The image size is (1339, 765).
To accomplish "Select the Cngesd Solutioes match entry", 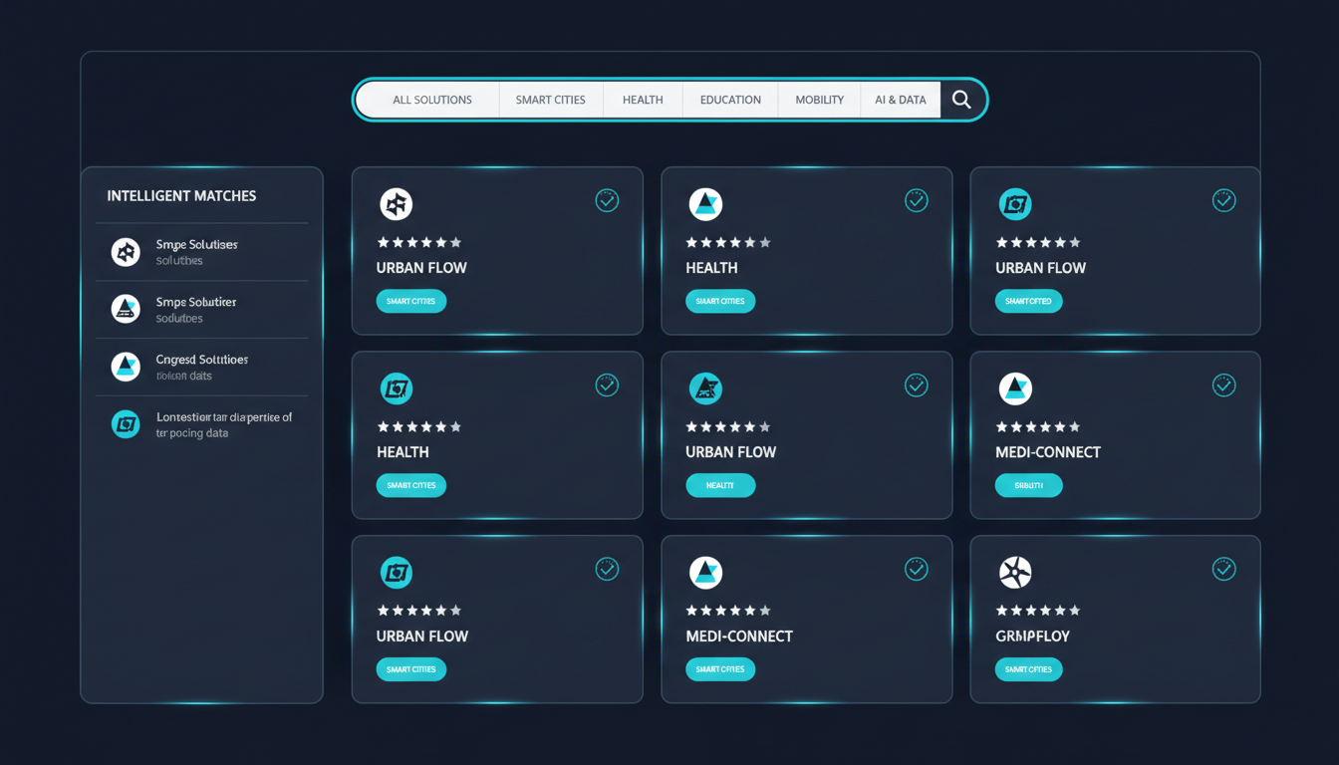I will click(x=201, y=367).
